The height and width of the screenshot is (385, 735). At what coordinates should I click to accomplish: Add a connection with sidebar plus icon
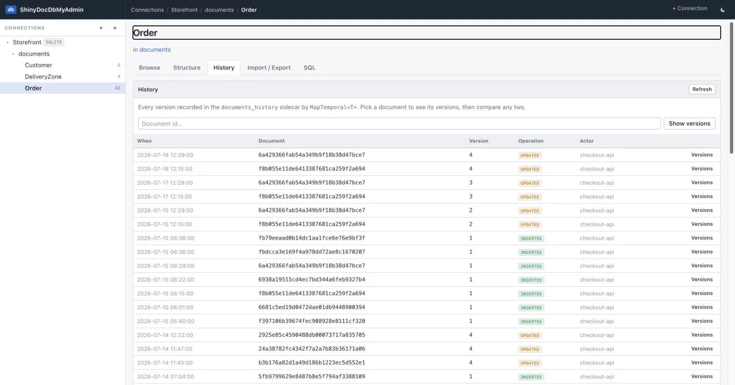101,28
